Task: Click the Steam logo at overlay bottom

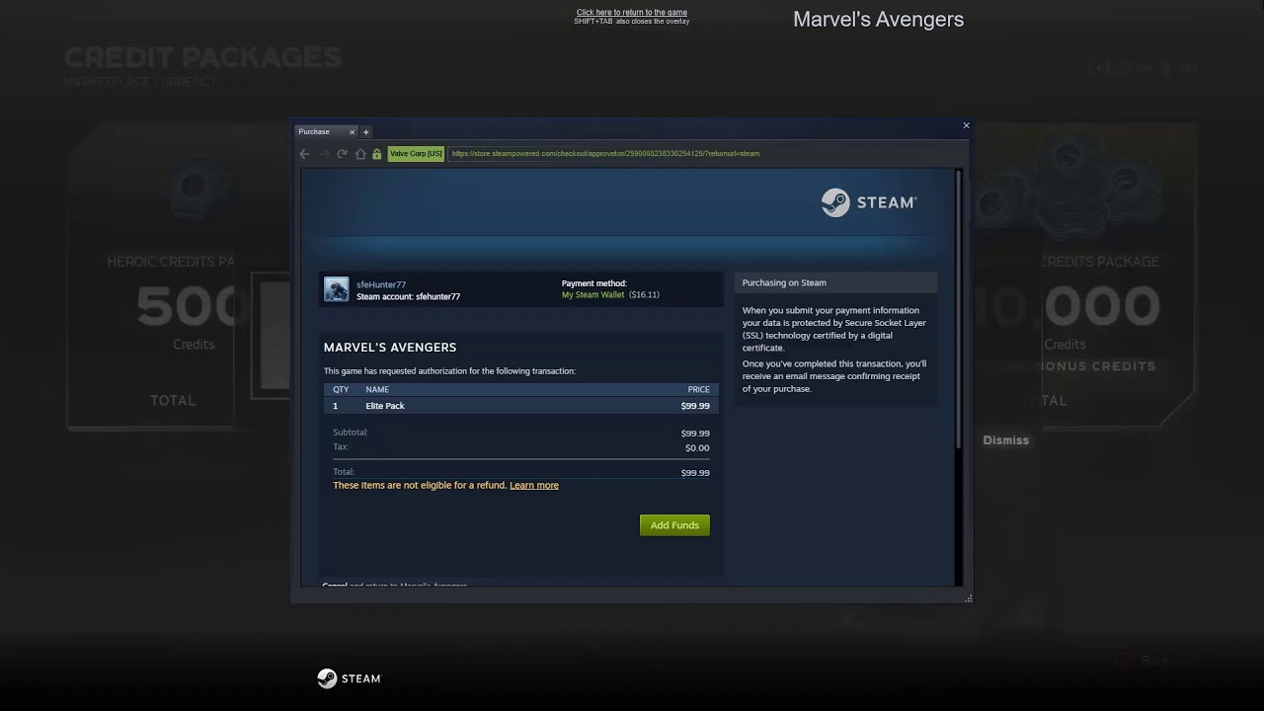Action: [349, 678]
